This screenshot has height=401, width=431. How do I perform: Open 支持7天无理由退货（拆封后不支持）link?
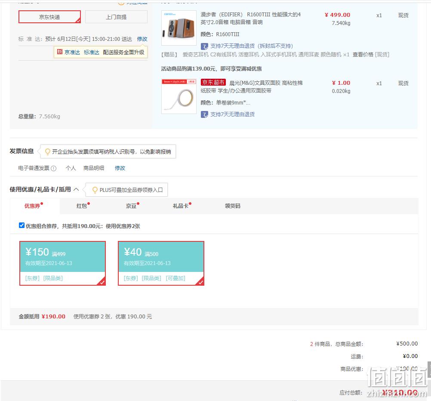tap(252, 46)
